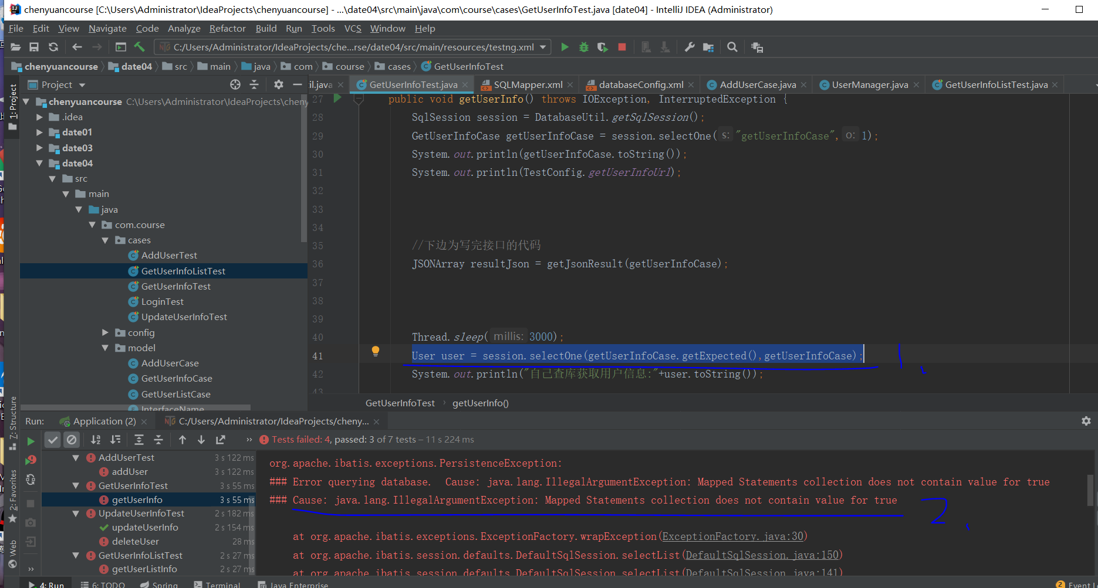The width and height of the screenshot is (1098, 588).
Task: Switch to the SQLMapper.xml tab
Action: 528,85
